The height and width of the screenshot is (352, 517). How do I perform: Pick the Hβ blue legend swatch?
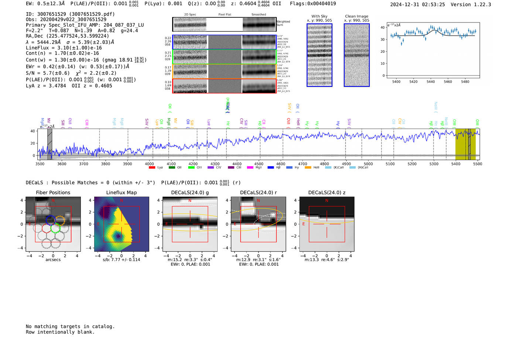pyautogui.click(x=271, y=168)
